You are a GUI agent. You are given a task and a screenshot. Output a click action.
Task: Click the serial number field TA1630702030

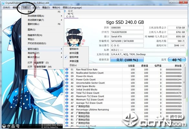click(x=127, y=32)
